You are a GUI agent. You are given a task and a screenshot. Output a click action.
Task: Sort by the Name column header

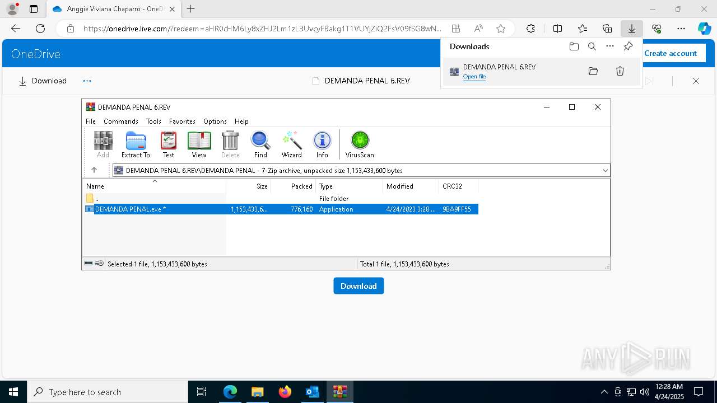(x=155, y=186)
